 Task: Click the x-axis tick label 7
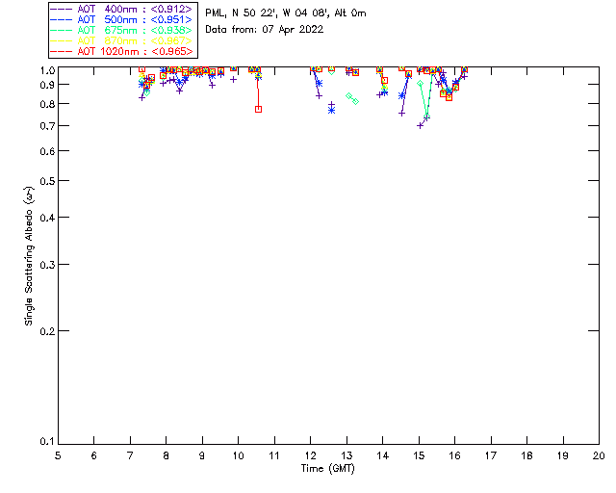[130, 455]
